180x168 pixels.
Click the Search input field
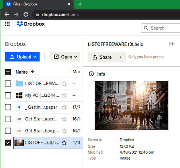coord(160,28)
